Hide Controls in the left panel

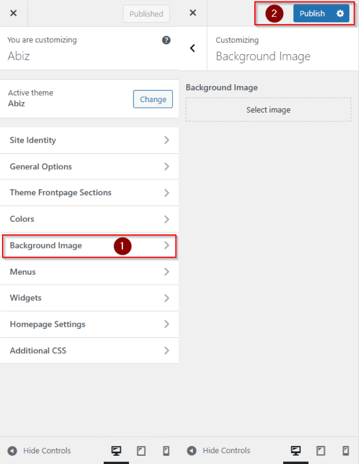point(40,451)
